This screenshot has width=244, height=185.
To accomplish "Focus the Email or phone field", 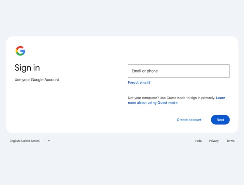I will 179,71.
